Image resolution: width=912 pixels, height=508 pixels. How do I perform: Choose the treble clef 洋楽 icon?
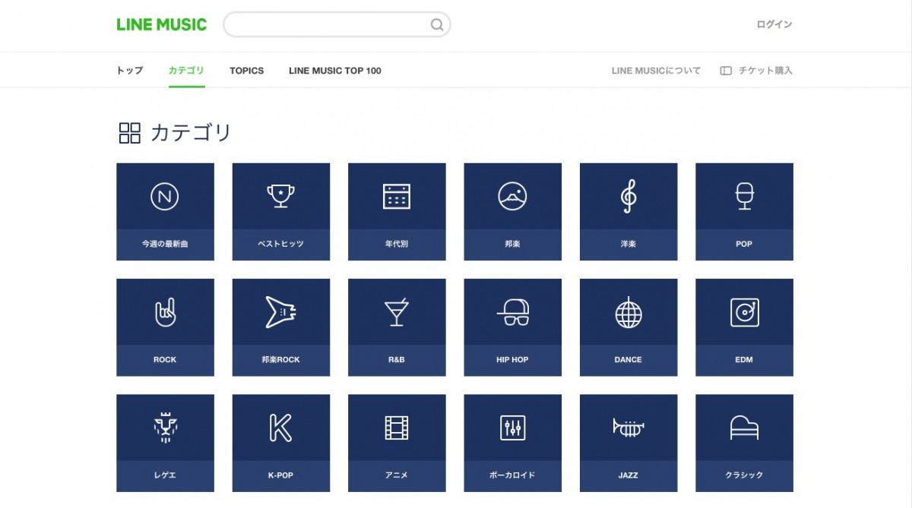click(x=629, y=197)
